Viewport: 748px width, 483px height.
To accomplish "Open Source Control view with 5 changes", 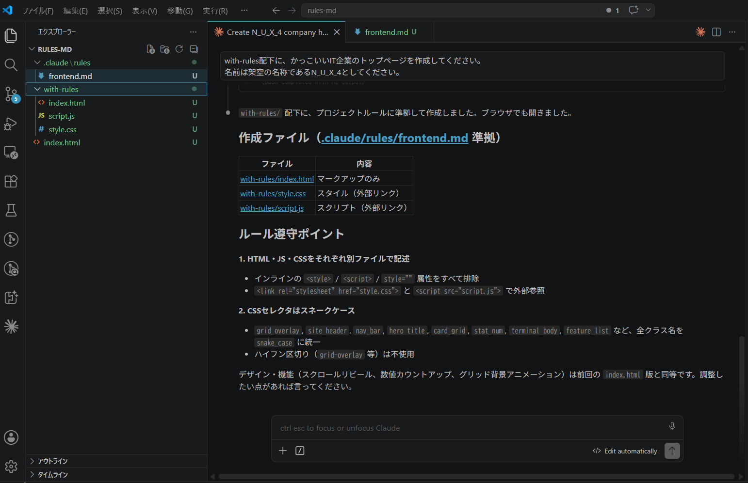I will [x=12, y=94].
